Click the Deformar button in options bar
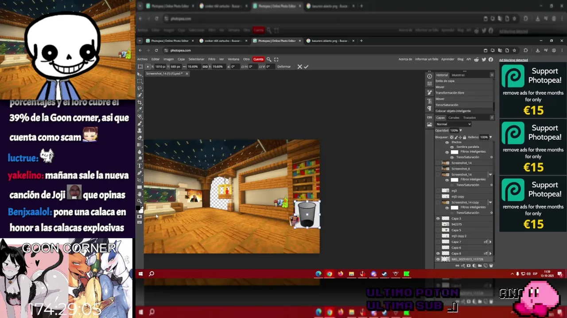Image resolution: width=567 pixels, height=318 pixels. coord(284,67)
